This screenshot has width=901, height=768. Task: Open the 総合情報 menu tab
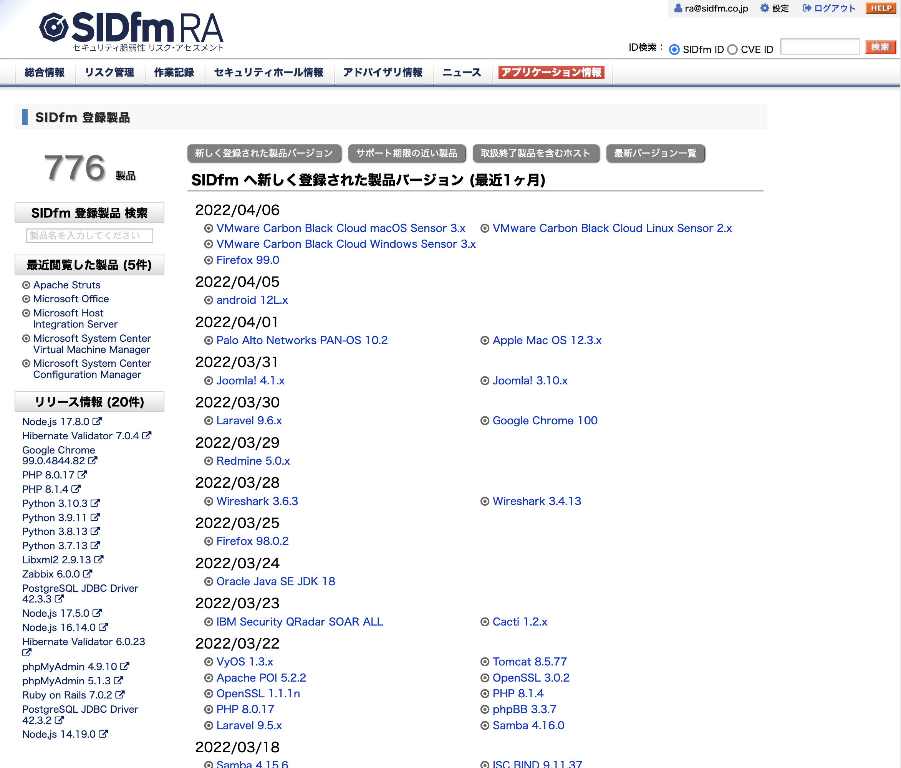45,72
